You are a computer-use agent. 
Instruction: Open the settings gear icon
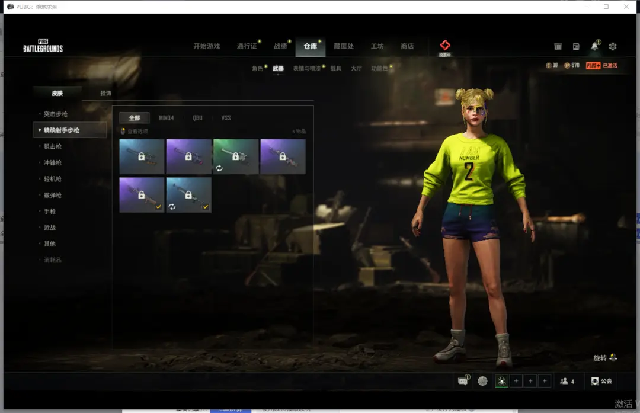coord(612,47)
